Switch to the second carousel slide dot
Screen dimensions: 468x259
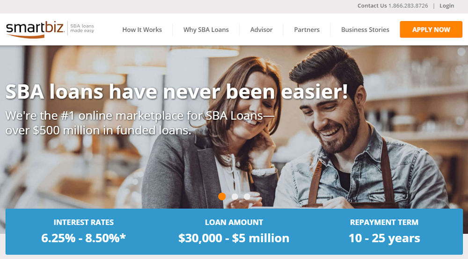click(234, 196)
